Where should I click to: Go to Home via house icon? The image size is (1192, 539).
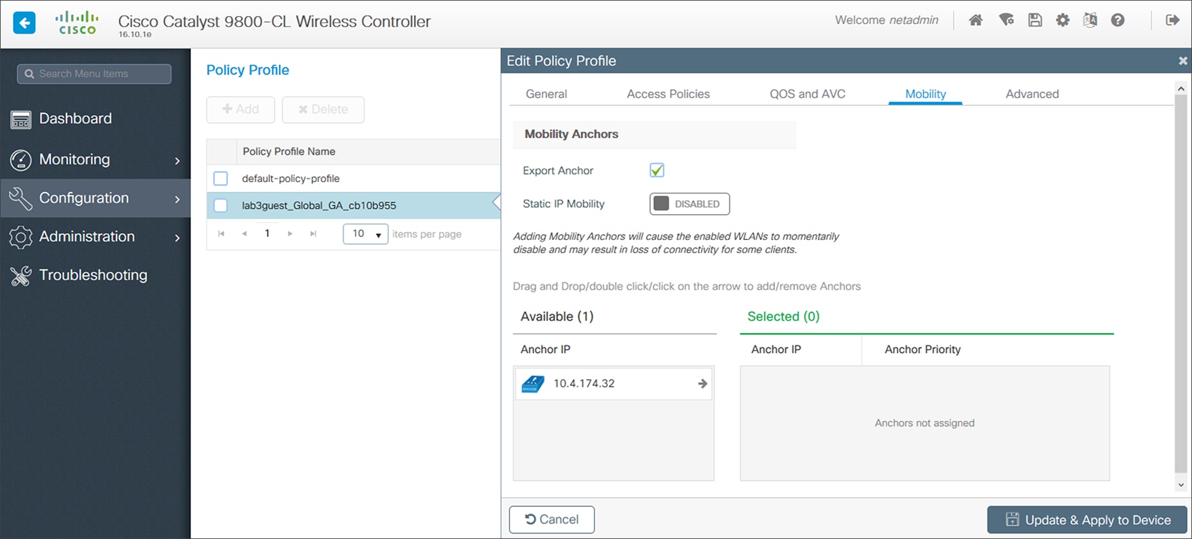[x=976, y=20]
